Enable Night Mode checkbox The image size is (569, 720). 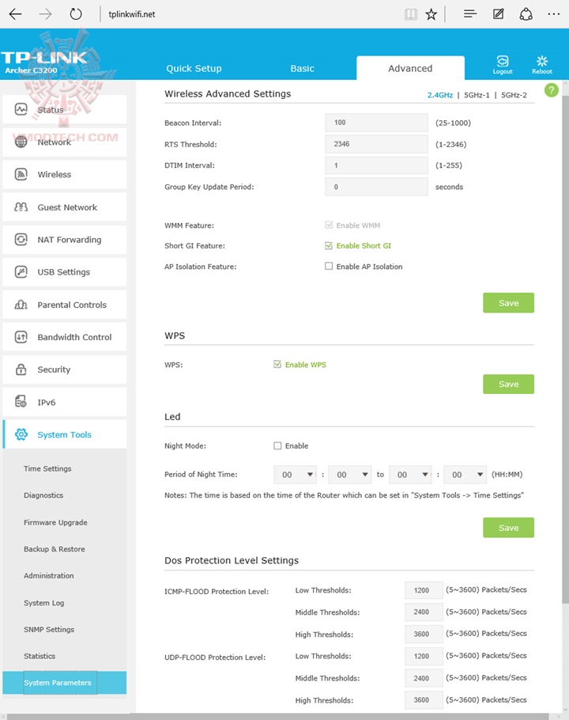point(277,446)
